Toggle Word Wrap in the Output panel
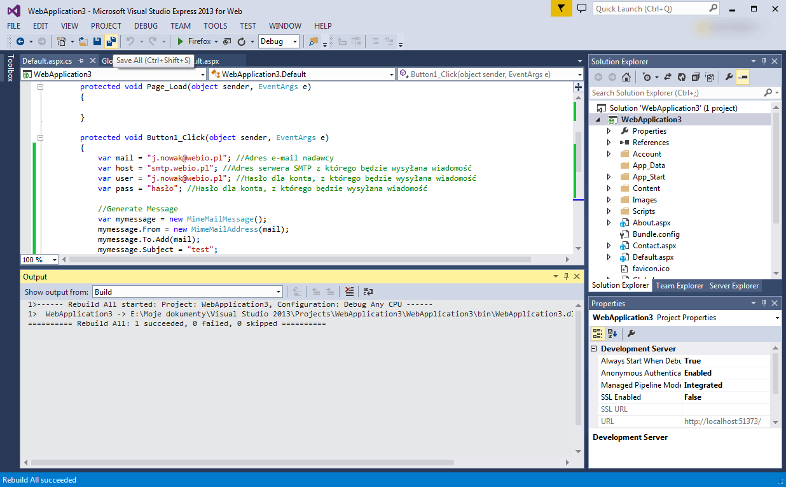 (x=368, y=292)
